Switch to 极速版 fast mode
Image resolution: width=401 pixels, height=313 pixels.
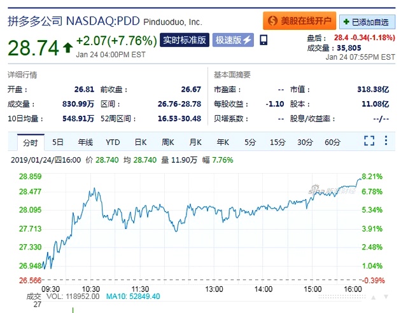233,40
